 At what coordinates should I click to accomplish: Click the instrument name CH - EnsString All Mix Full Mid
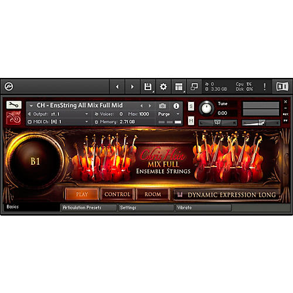tap(80, 105)
